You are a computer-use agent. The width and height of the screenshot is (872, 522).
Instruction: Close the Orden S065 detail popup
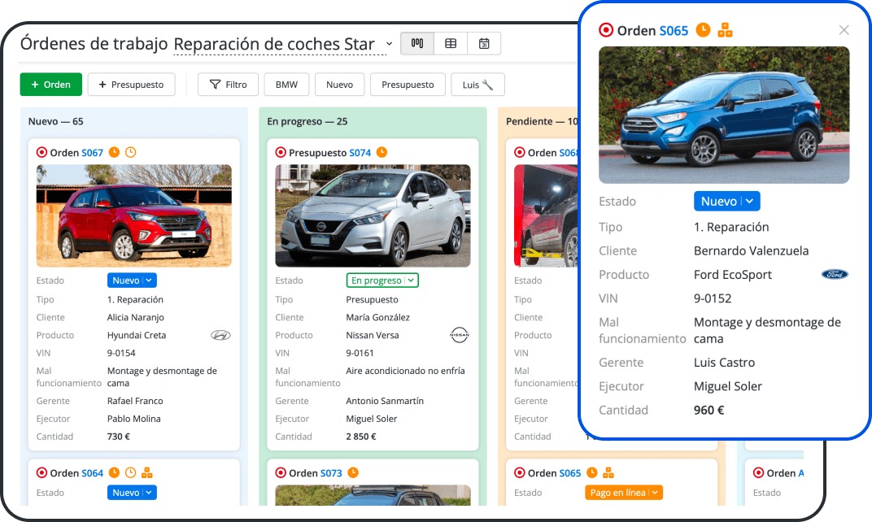844,30
